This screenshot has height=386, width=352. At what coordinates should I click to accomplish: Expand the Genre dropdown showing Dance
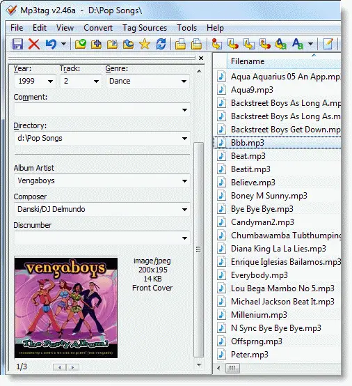coord(184,82)
